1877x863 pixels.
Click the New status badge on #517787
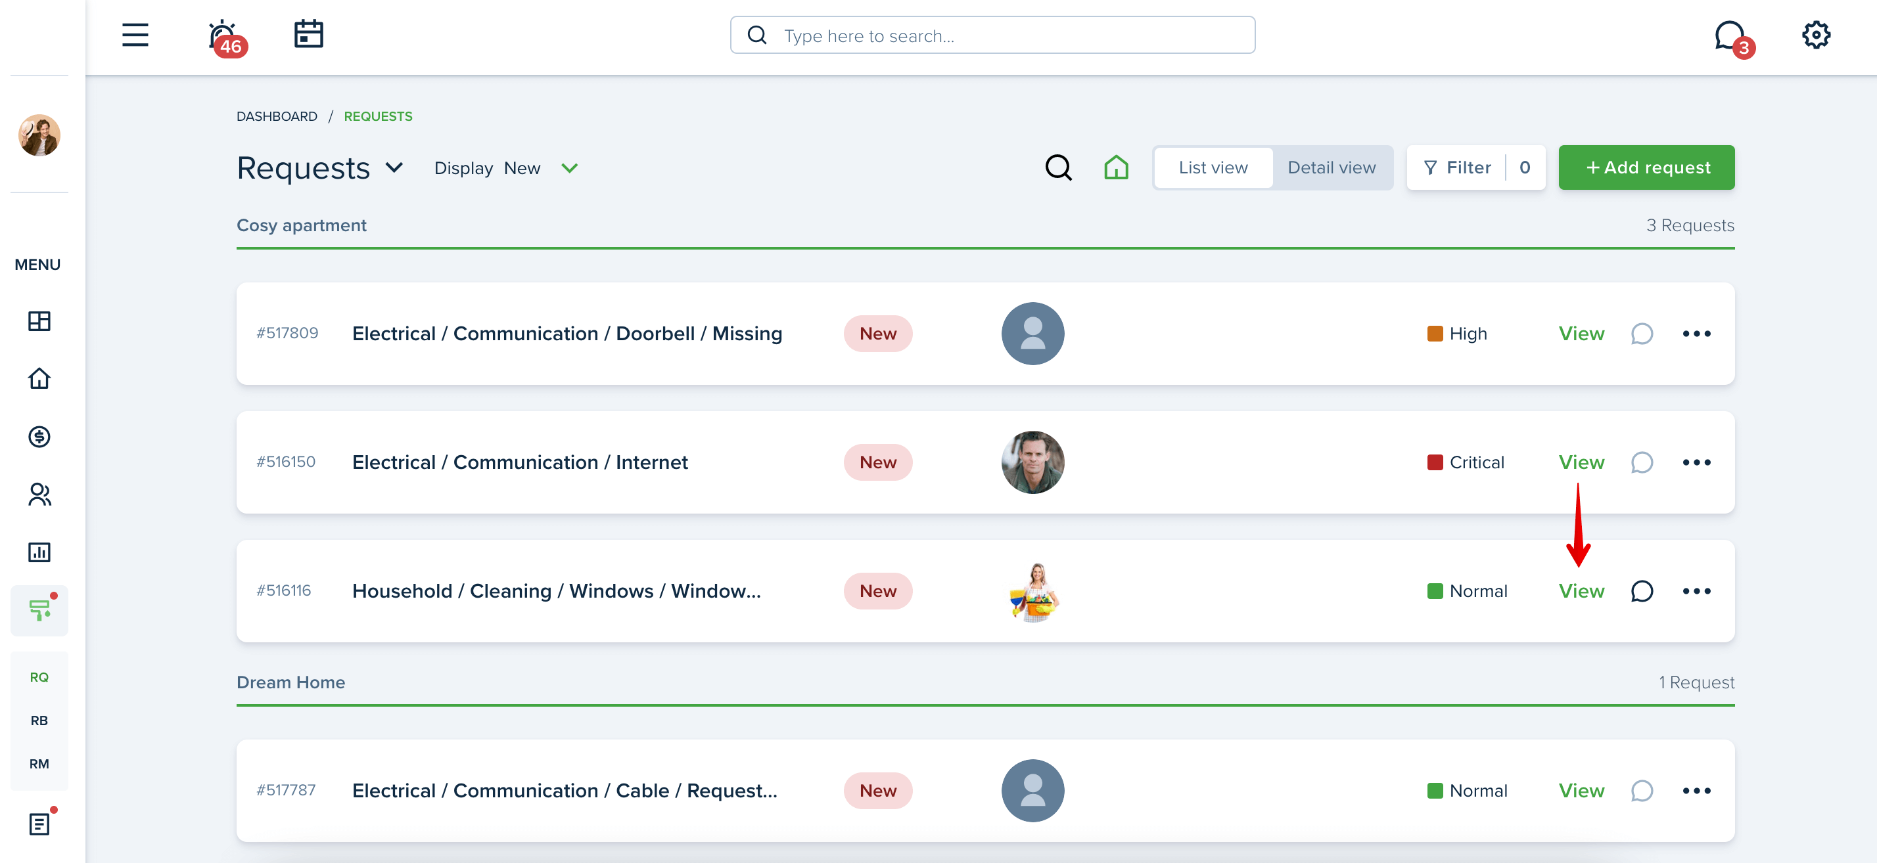pos(877,791)
